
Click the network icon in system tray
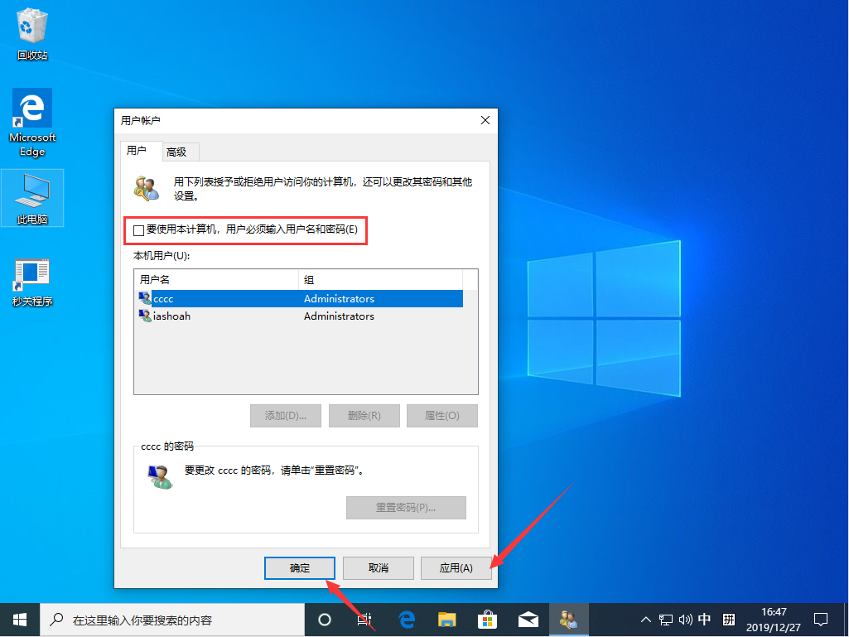(x=665, y=619)
